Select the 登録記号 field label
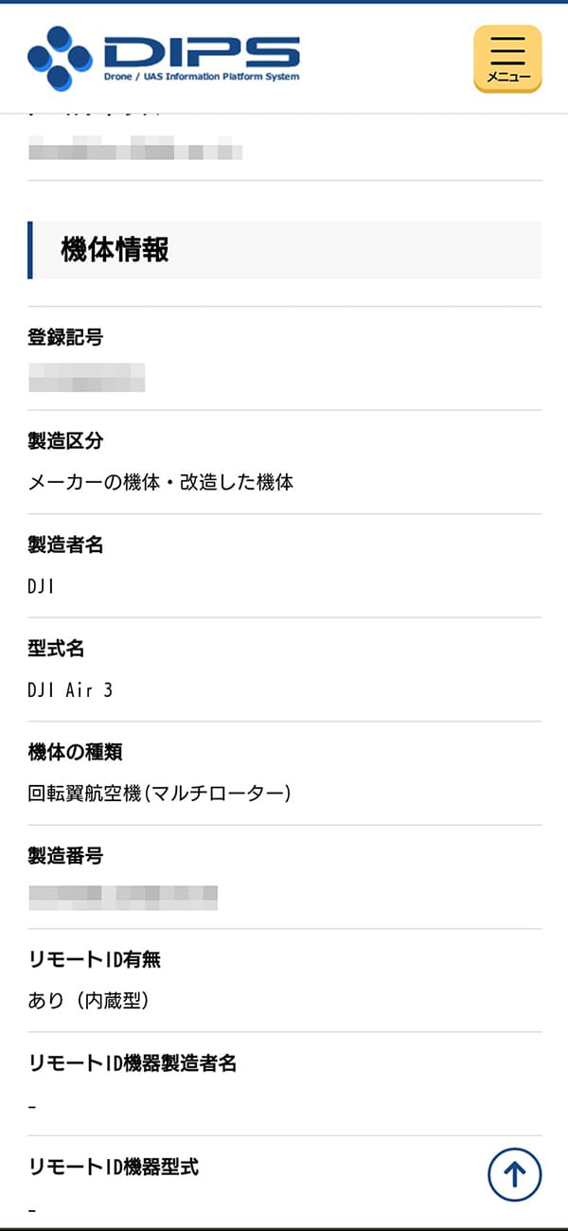 [x=65, y=337]
